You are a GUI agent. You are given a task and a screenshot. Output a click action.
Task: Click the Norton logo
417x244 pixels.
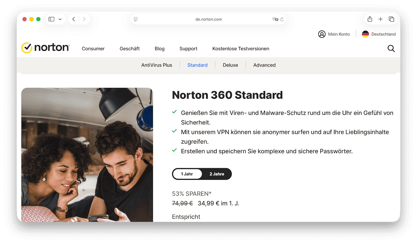45,47
